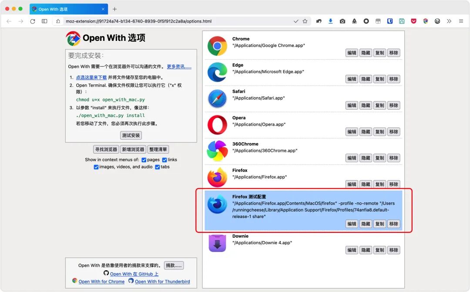Select the Open With 选项 browser tab
This screenshot has height=292, width=470.
click(x=69, y=9)
